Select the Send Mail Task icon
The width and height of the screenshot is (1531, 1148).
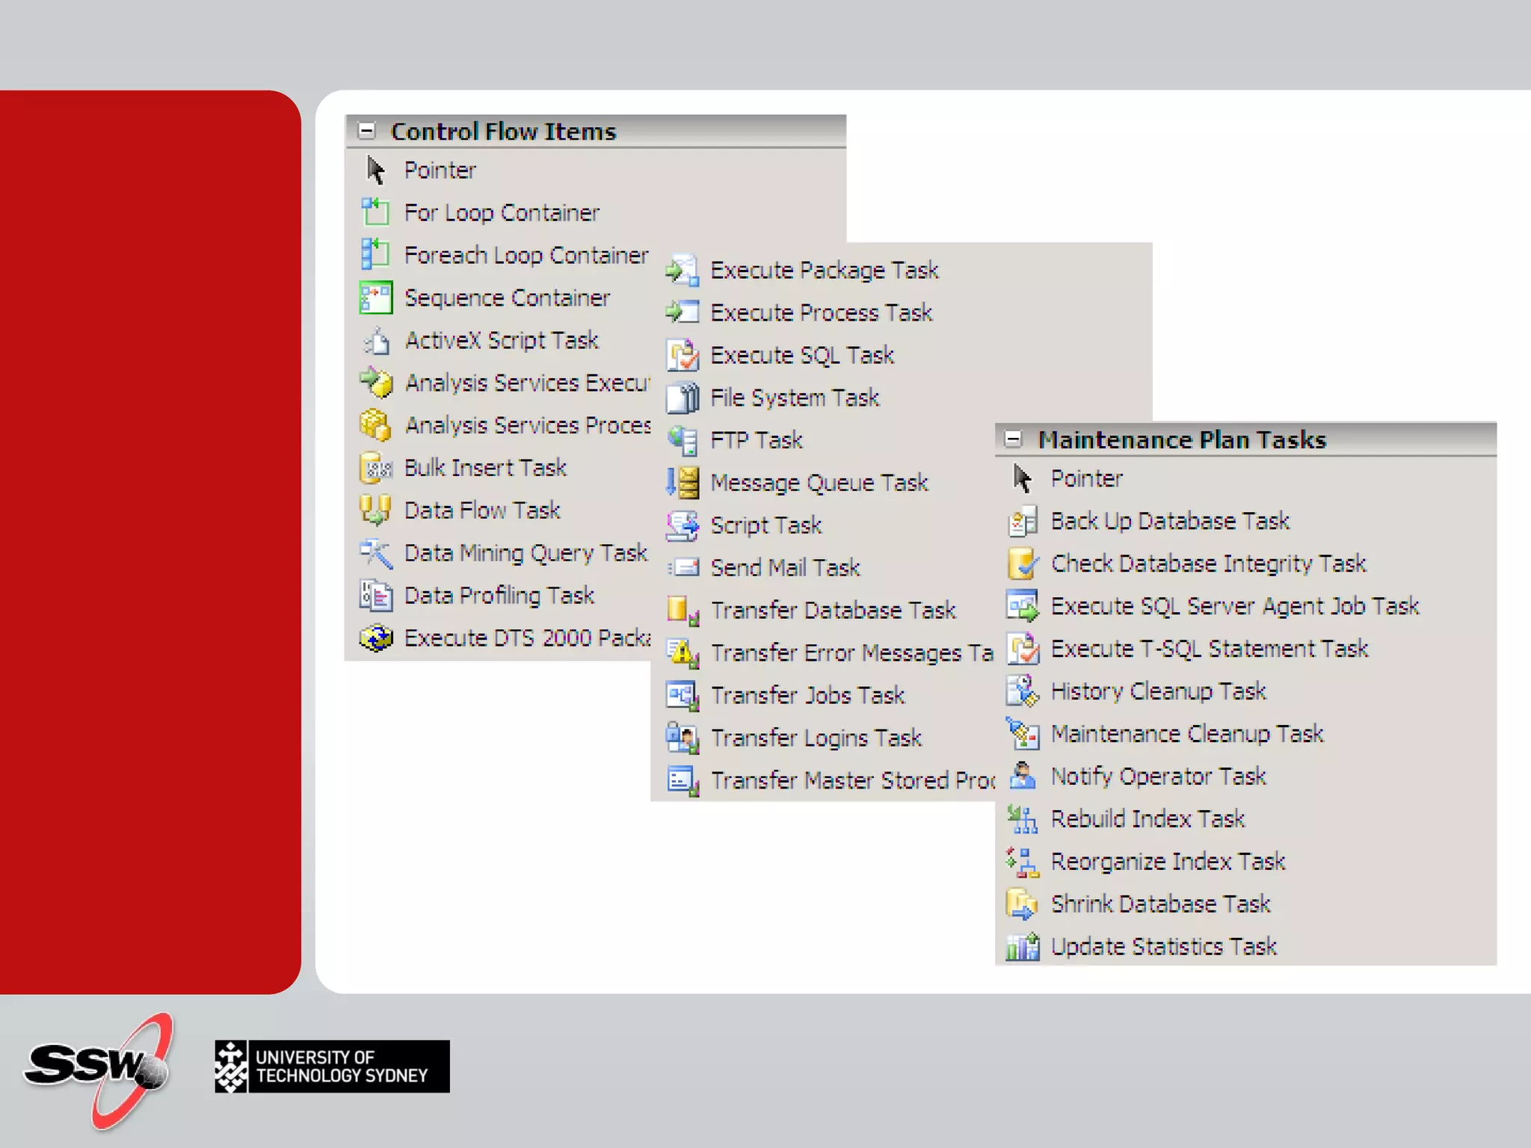pos(683,567)
